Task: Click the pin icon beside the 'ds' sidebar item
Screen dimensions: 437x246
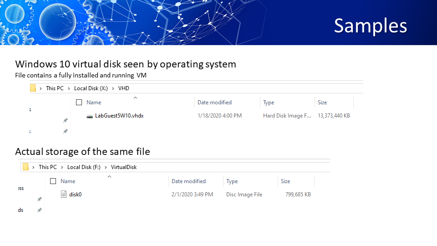Action: tap(39, 210)
